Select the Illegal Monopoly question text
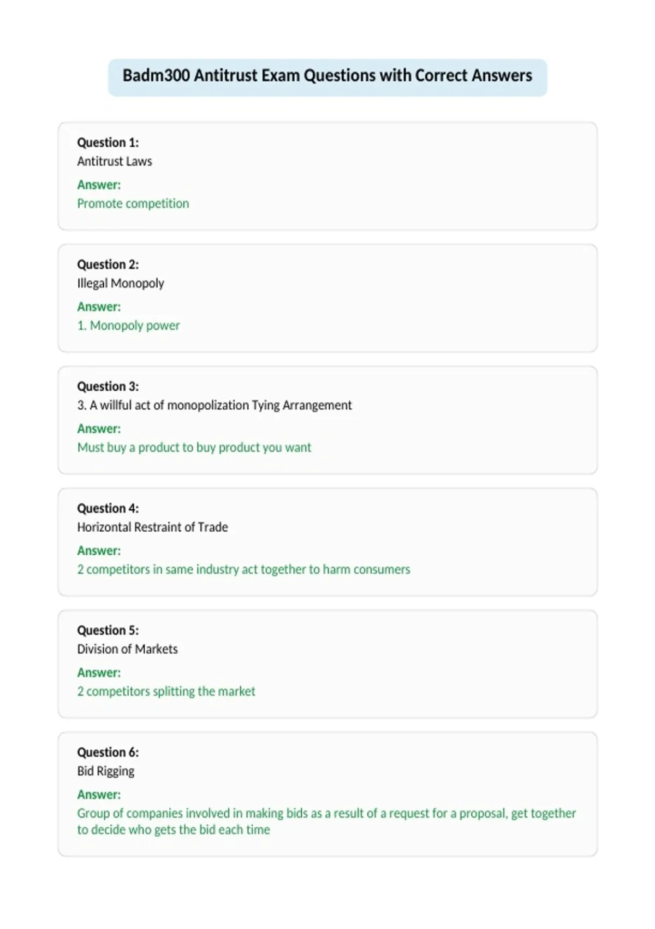 pos(121,283)
